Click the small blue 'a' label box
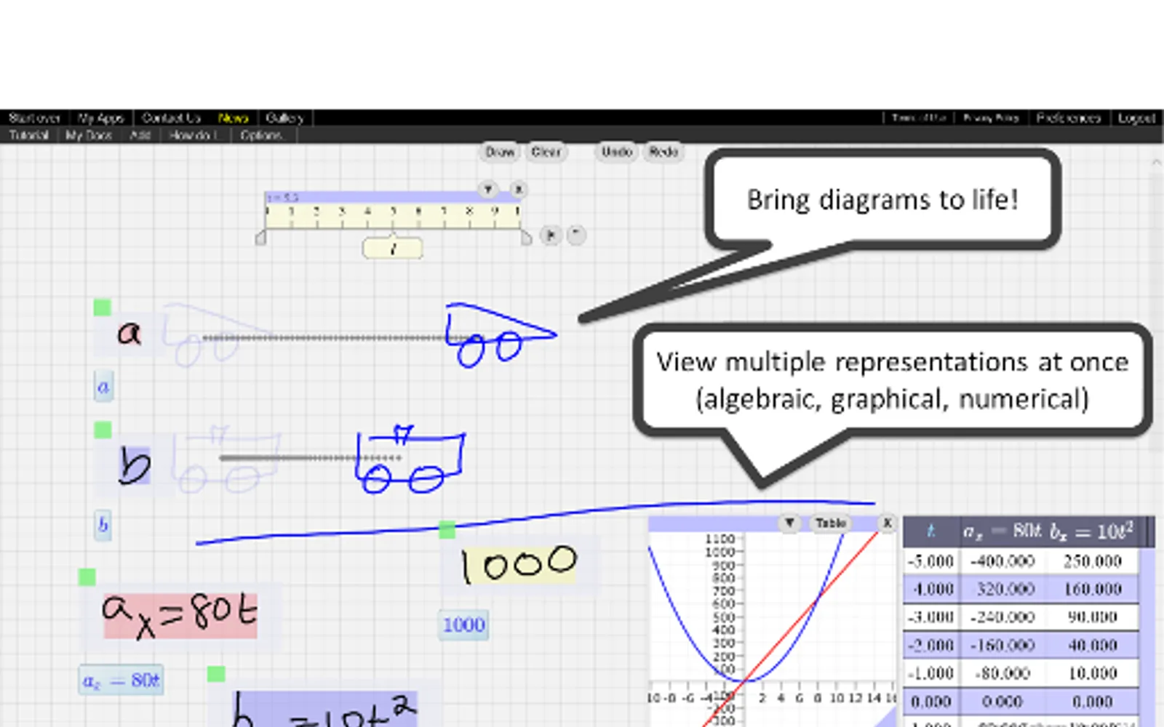This screenshot has height=727, width=1164. pyautogui.click(x=103, y=386)
